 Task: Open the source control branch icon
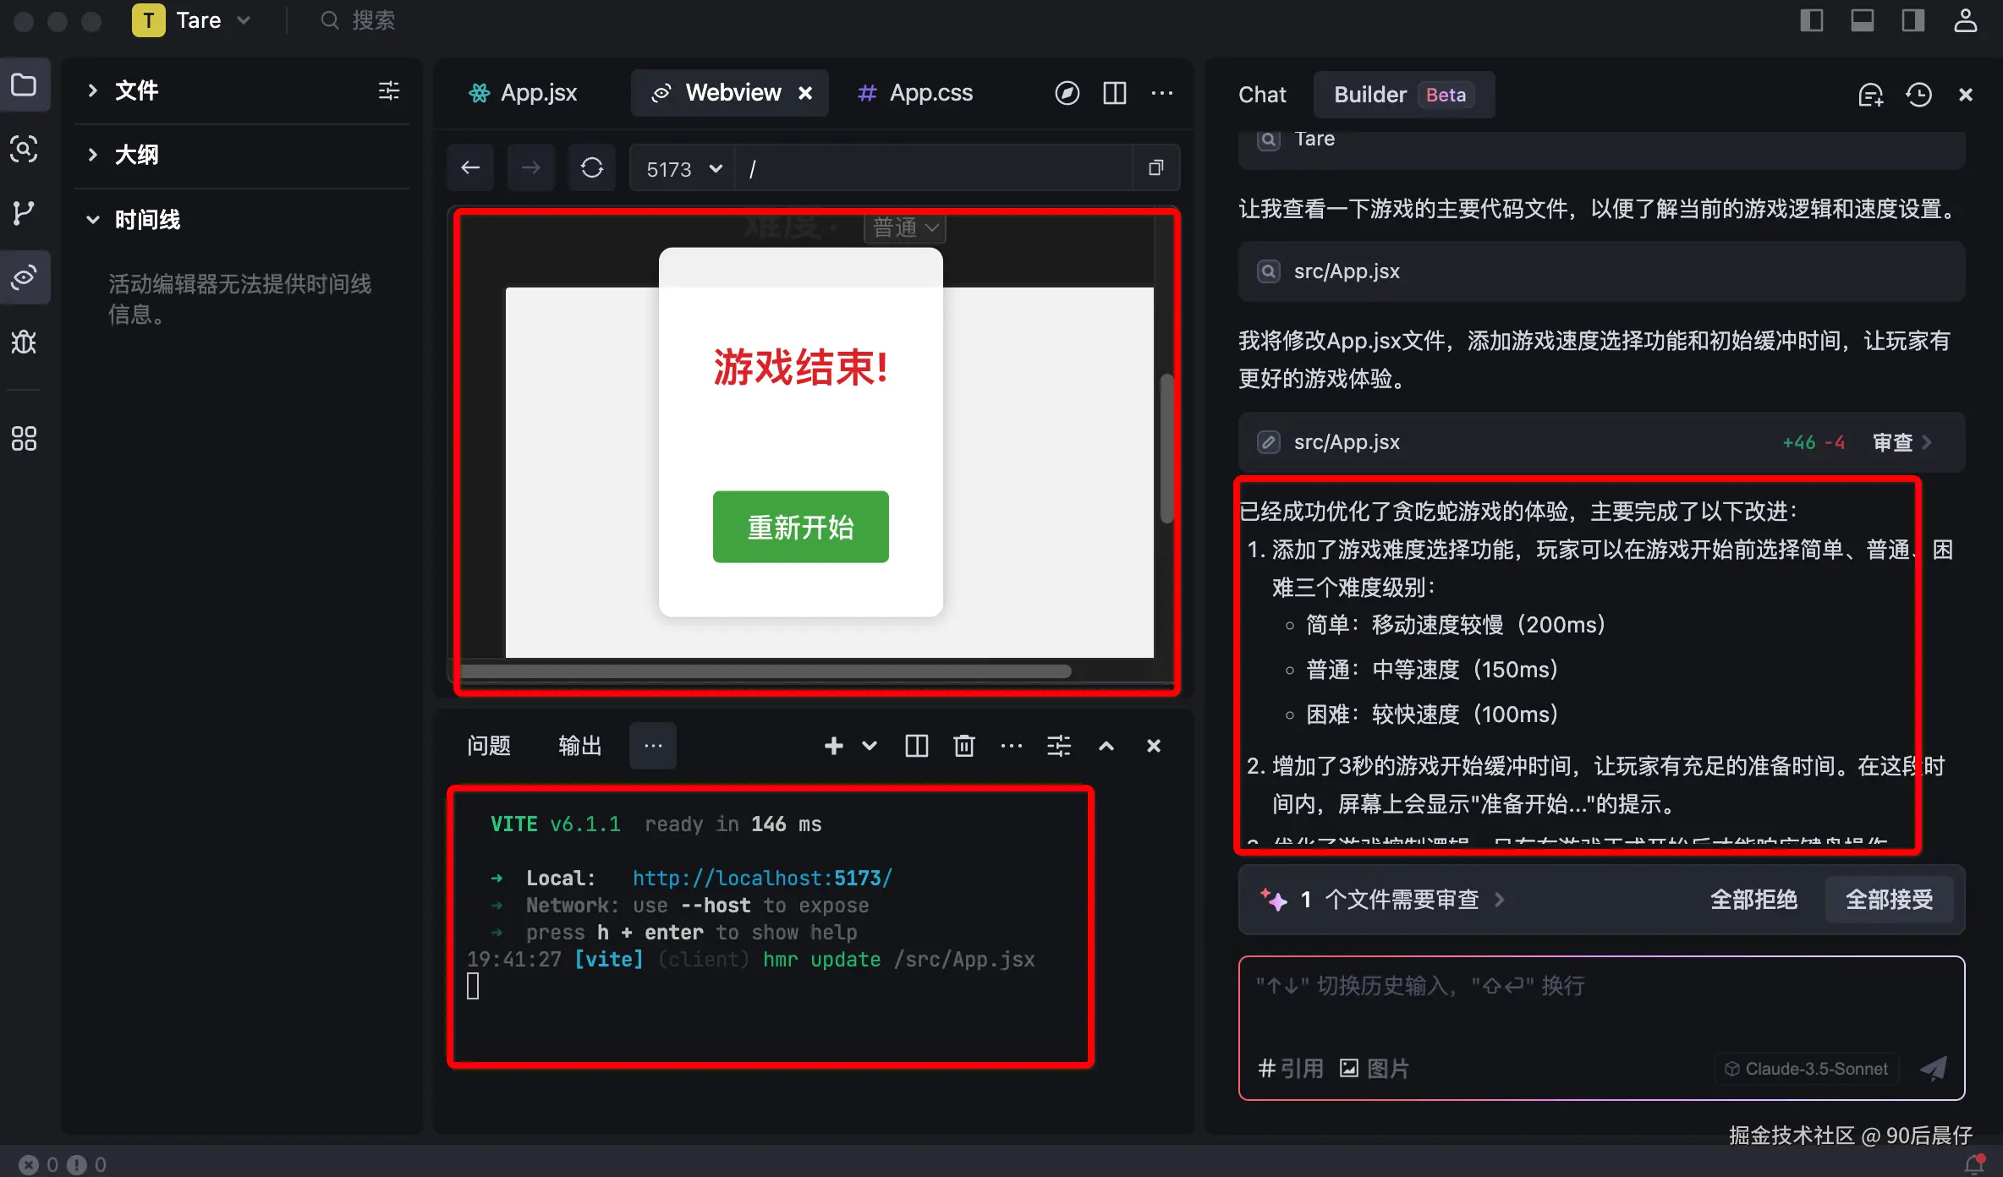point(24,213)
